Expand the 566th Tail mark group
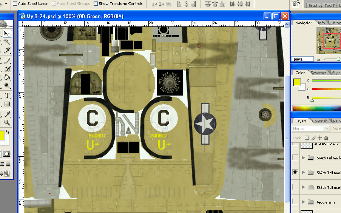Viewport: 341px width, 213px height. pyautogui.click(x=303, y=187)
